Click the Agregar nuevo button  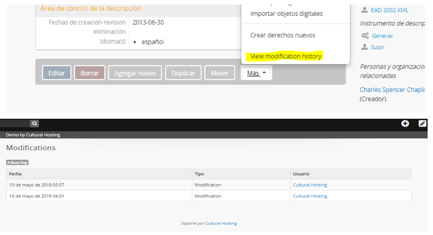[135, 73]
